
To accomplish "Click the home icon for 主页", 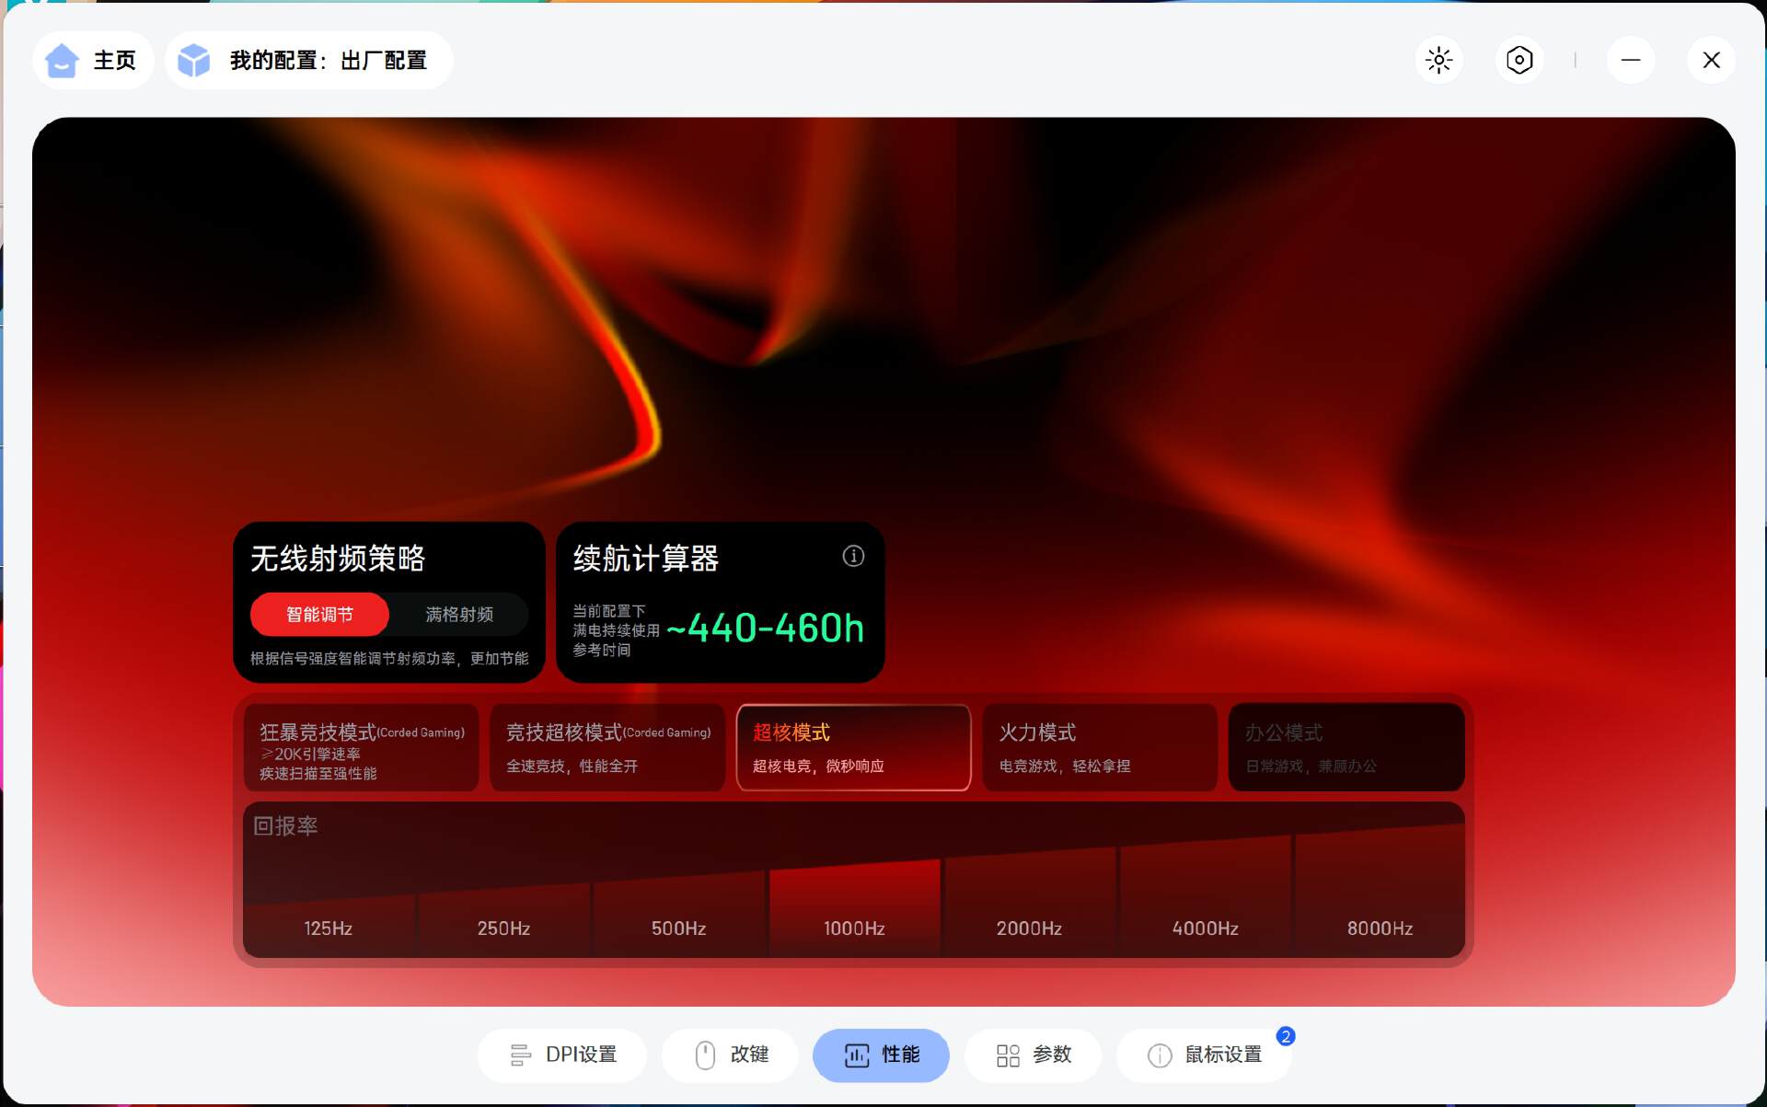I will [62, 61].
